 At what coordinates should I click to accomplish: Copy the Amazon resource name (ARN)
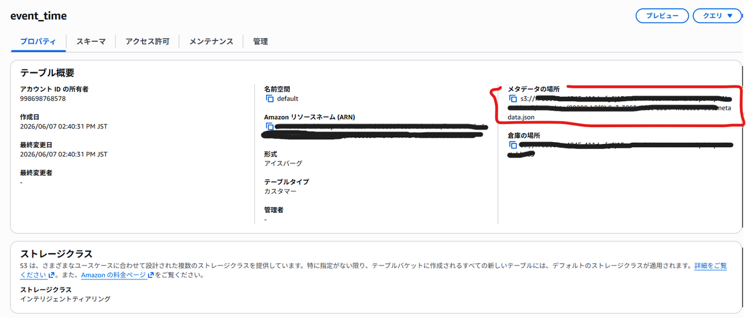coord(269,127)
